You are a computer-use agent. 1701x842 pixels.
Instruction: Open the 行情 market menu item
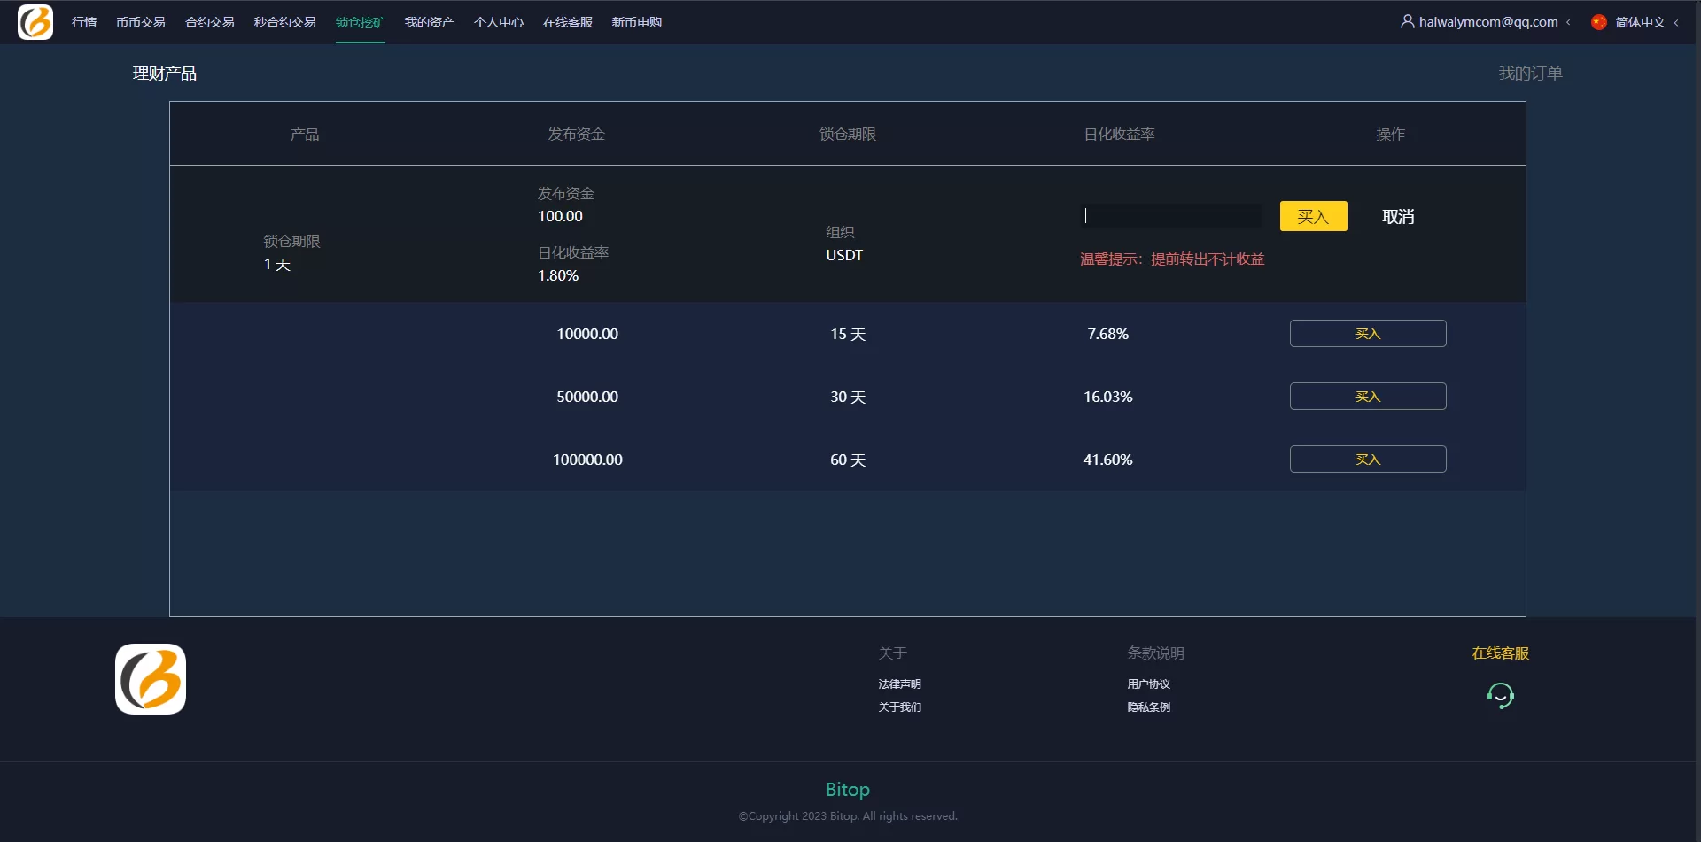point(84,22)
